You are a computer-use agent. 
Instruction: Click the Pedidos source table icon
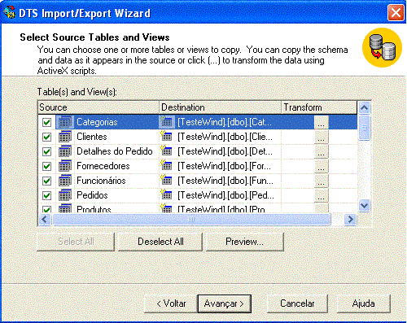click(65, 195)
